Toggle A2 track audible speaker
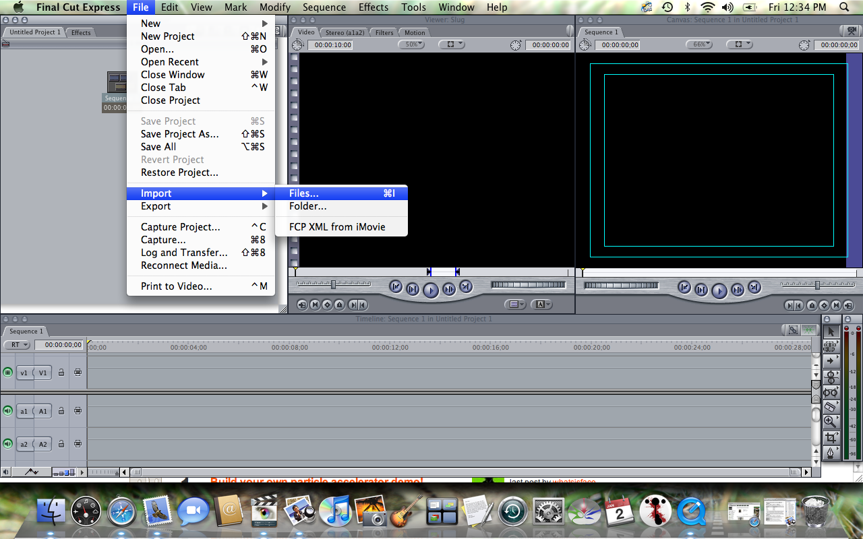 pos(7,444)
